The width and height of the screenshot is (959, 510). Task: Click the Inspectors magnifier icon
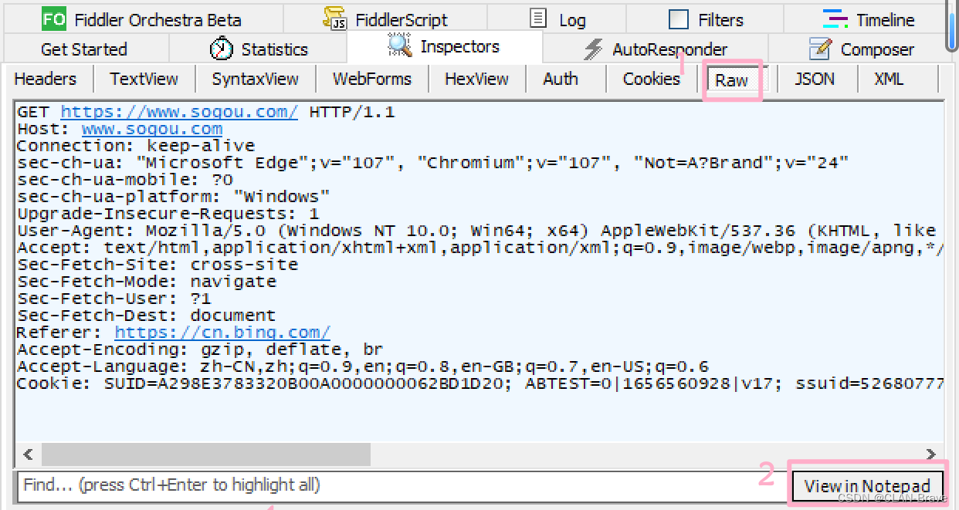click(400, 46)
